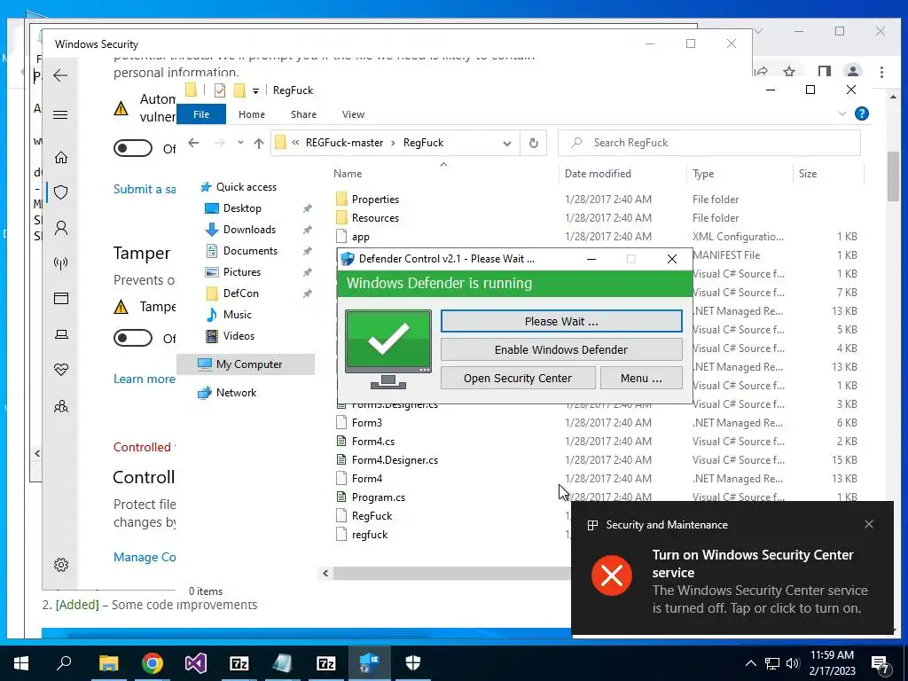The height and width of the screenshot is (681, 908).
Task: Switch to the Share ribbon tab
Action: coord(303,114)
